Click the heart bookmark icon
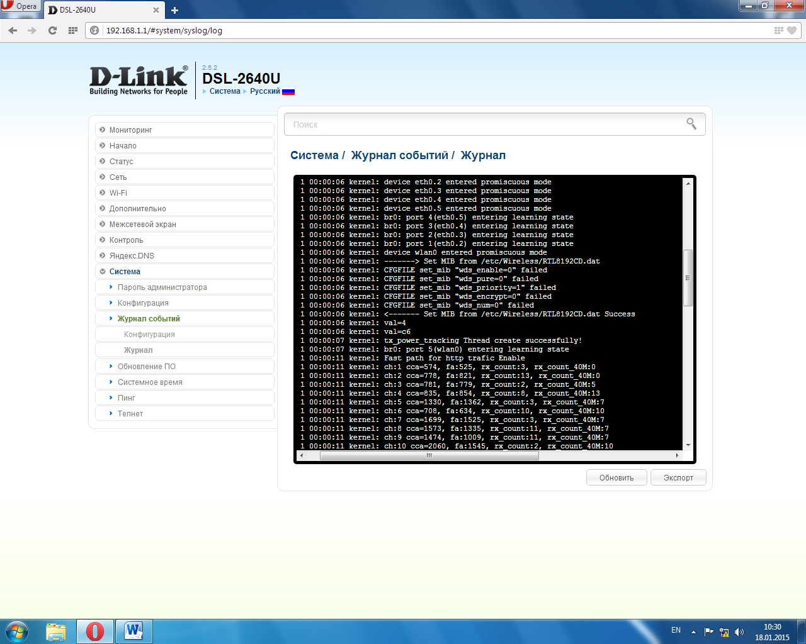This screenshot has width=806, height=644. 792,30
